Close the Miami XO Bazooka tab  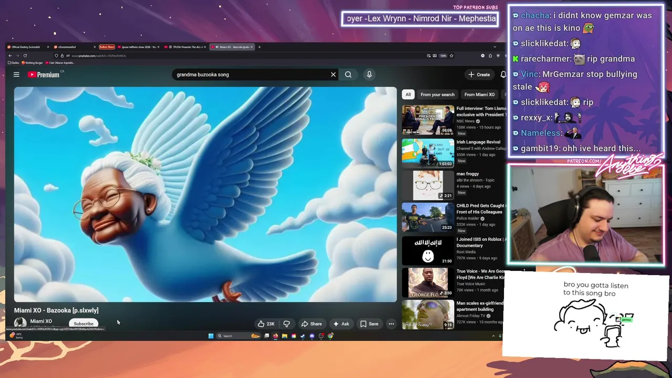click(x=251, y=47)
